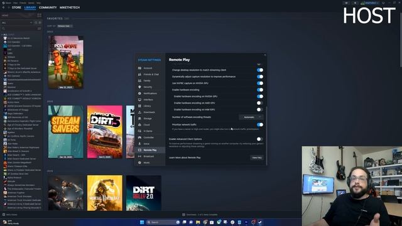Click the View FAQ button
402x226 pixels.
(257, 158)
